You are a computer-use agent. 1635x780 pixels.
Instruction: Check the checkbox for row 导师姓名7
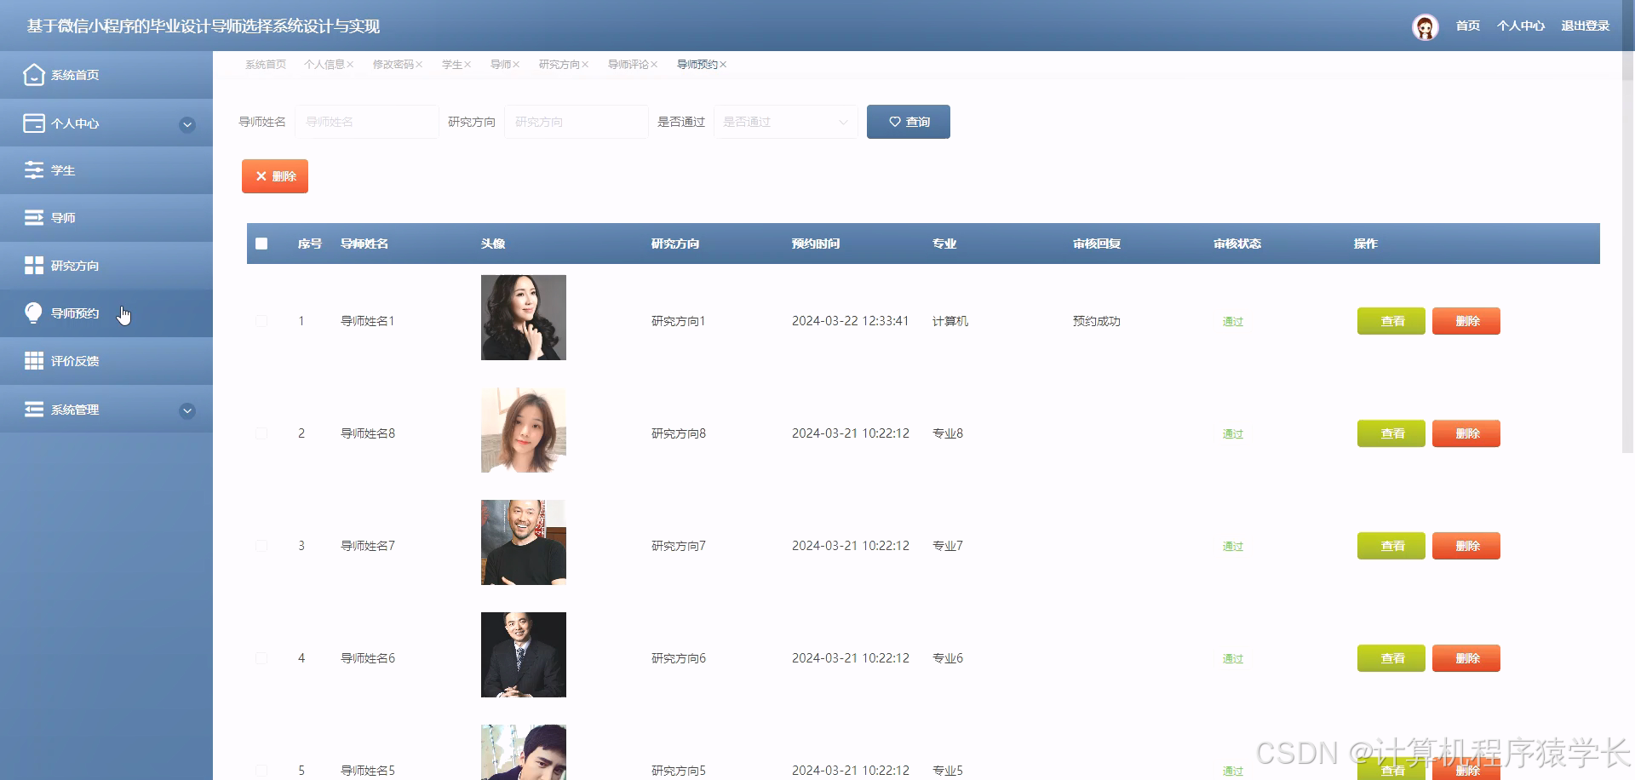tap(261, 546)
